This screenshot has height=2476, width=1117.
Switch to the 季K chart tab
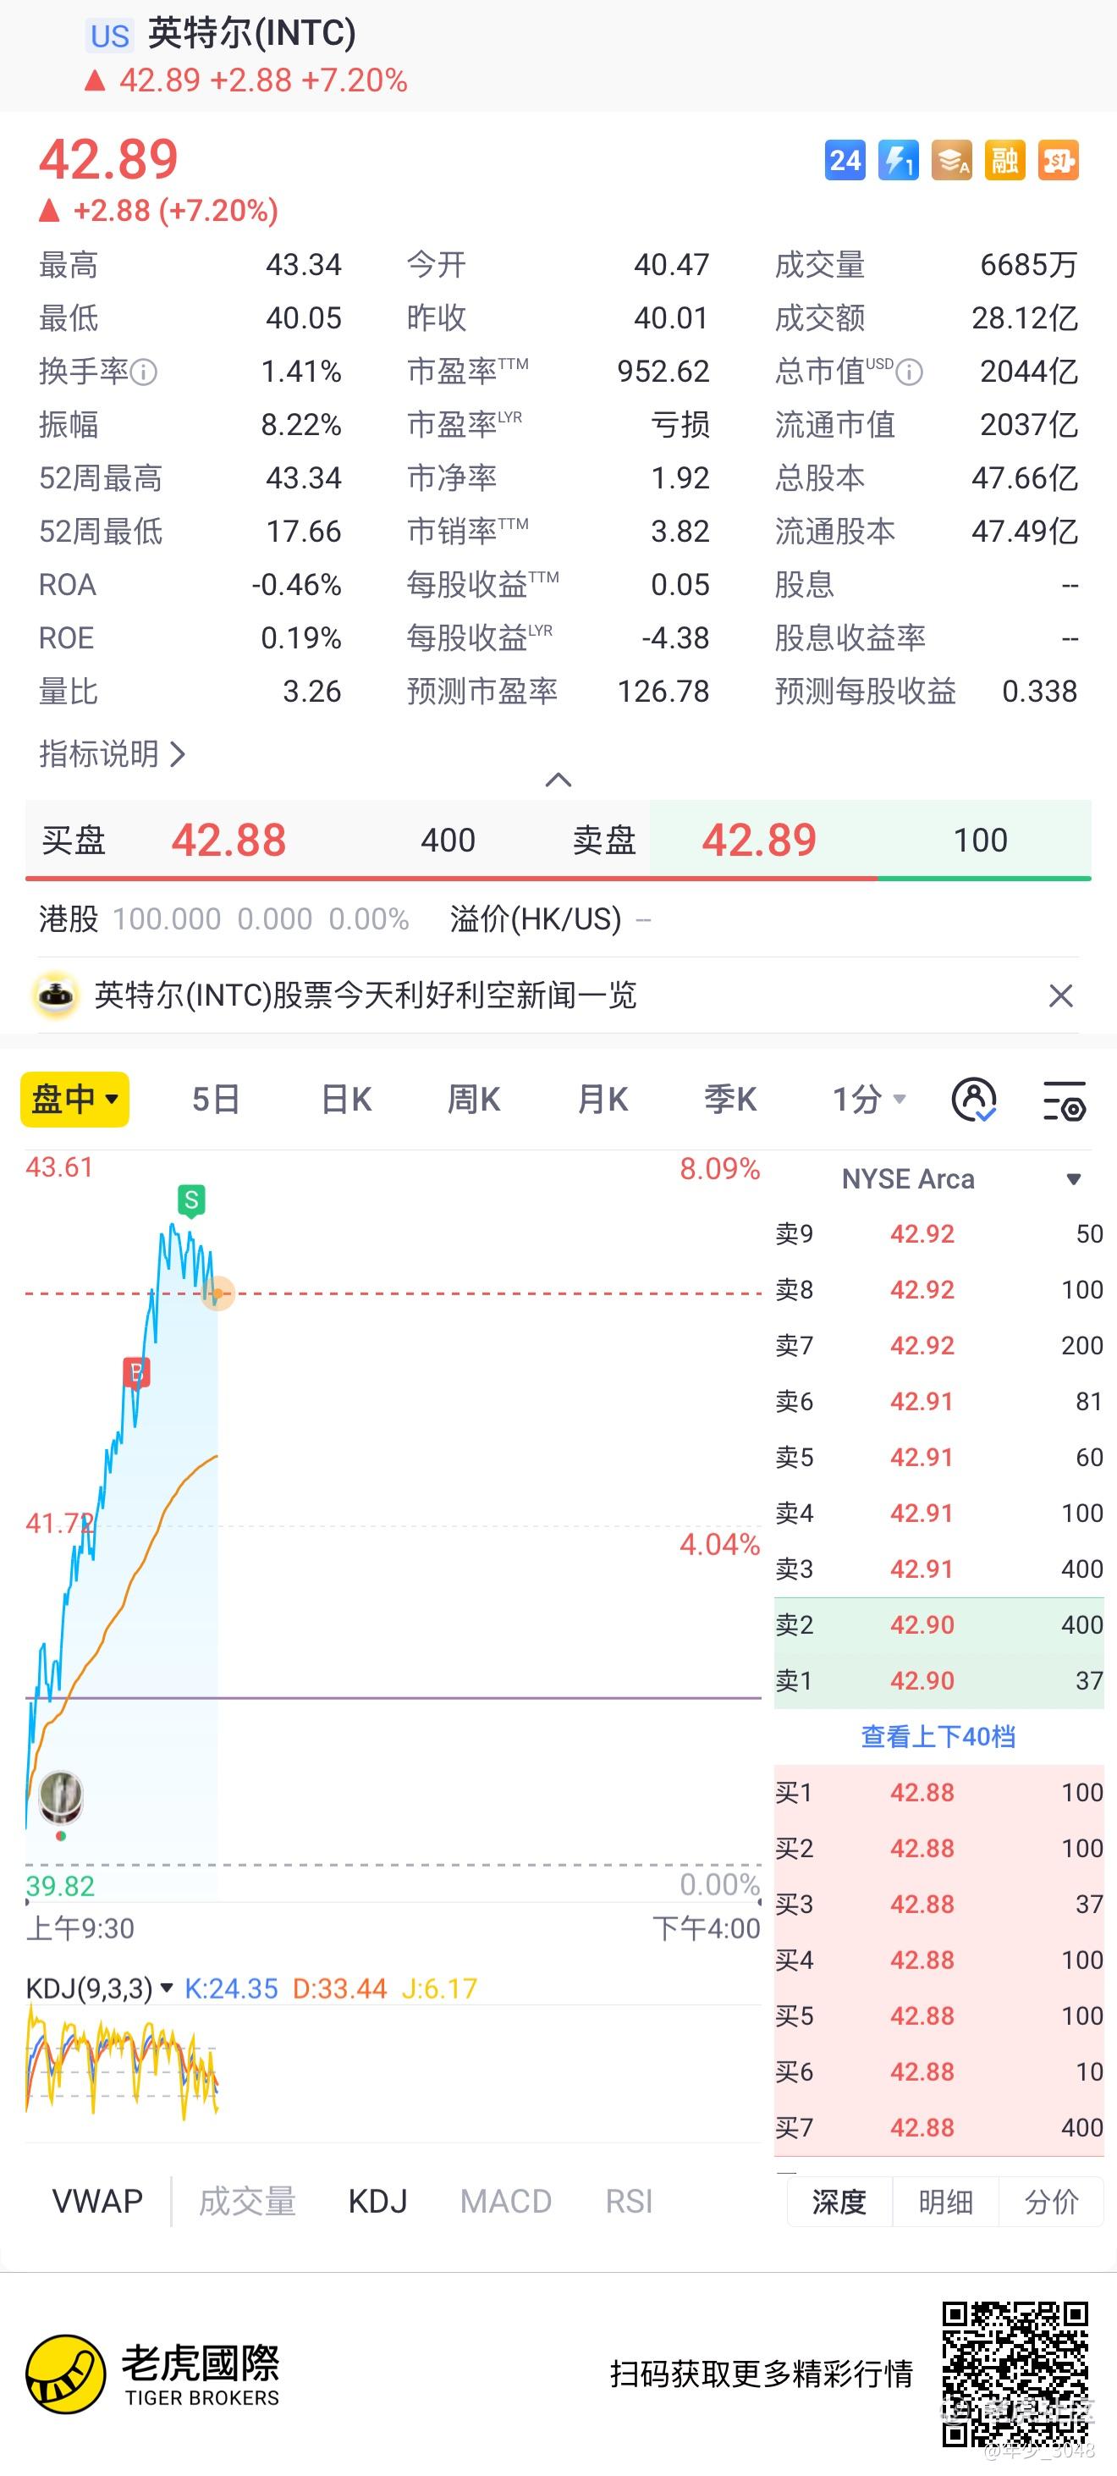tap(730, 1099)
